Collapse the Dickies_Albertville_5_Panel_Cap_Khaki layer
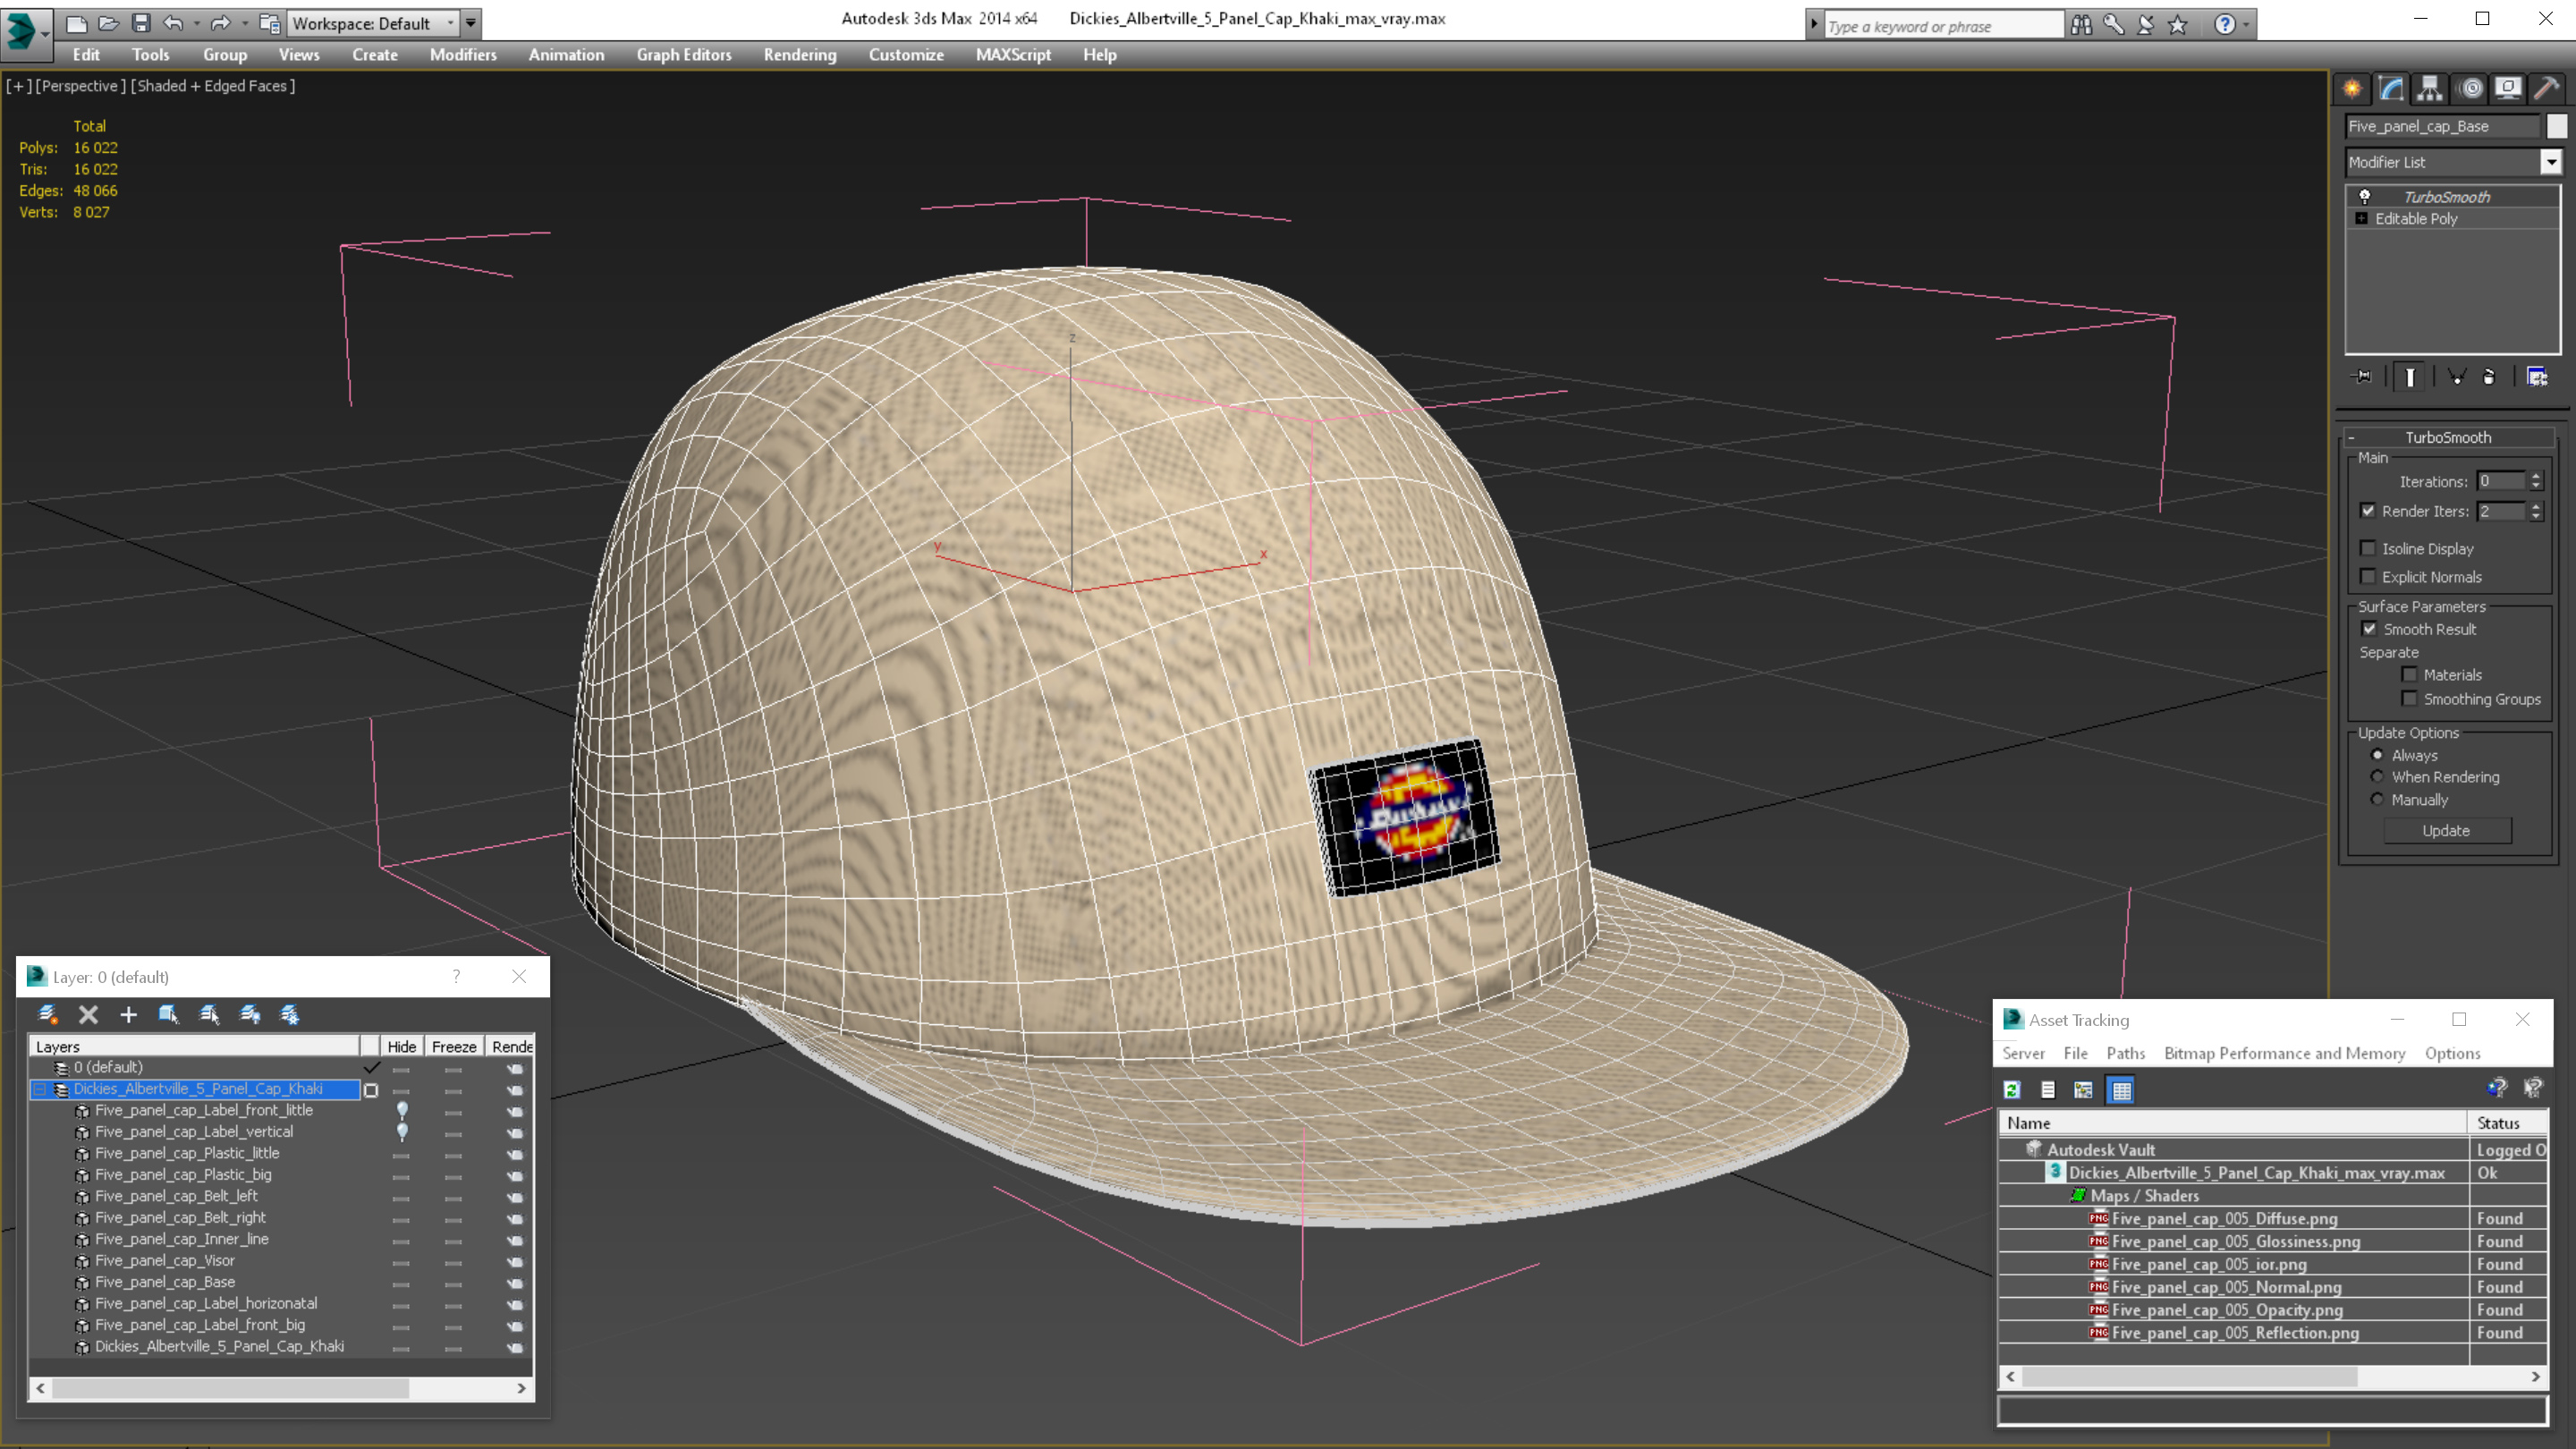This screenshot has width=2576, height=1449. pyautogui.click(x=40, y=1089)
